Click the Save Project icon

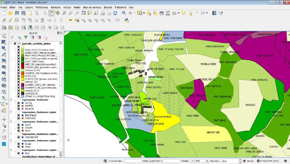pos(17,13)
